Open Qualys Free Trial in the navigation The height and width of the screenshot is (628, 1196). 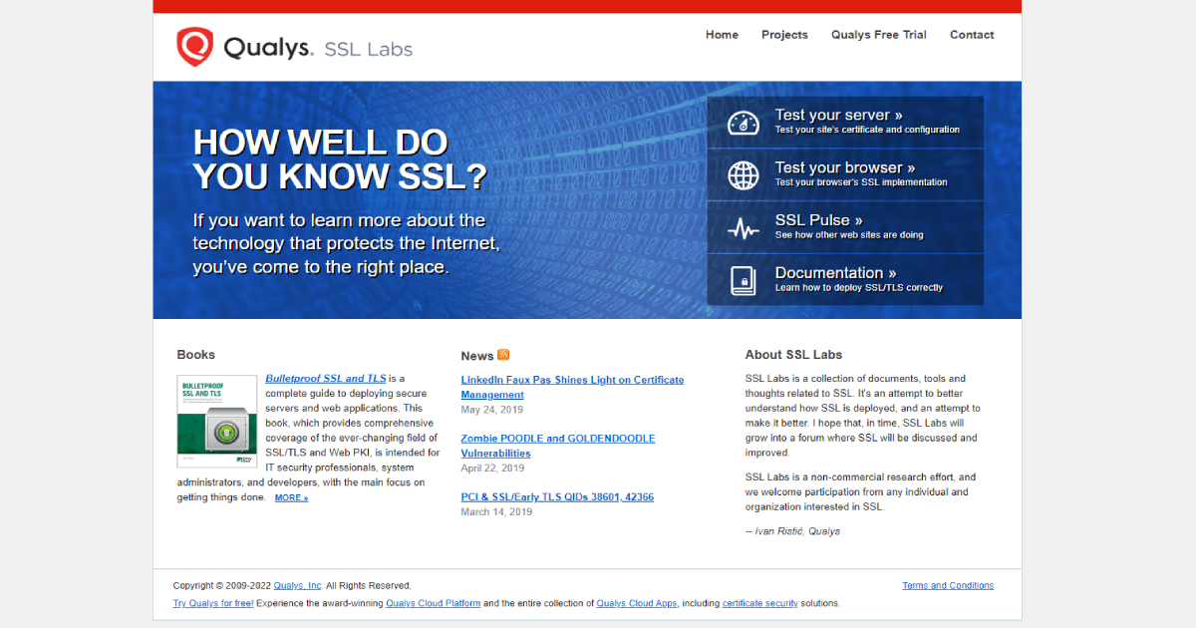click(879, 35)
